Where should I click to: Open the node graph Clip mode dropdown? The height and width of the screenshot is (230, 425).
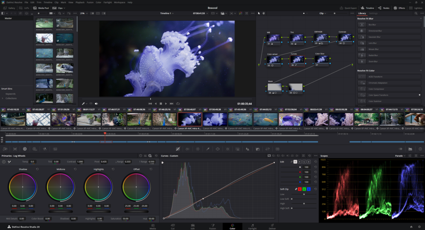click(322, 13)
